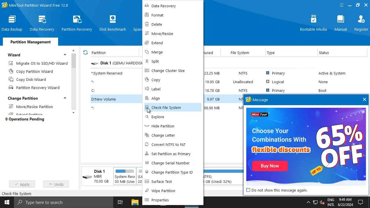Select the C: partition row
The width and height of the screenshot is (370, 208).
(116, 90)
